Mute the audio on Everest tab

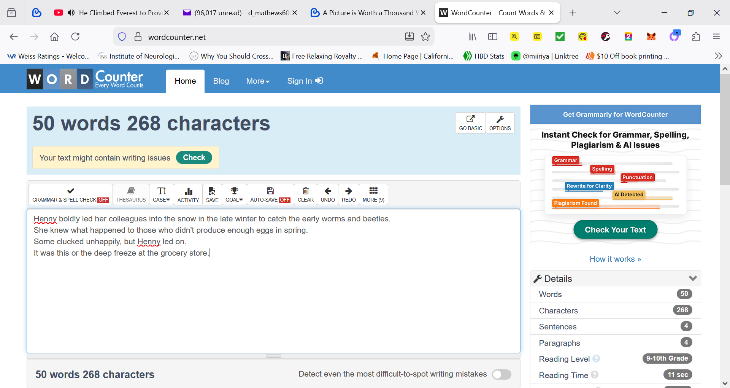(x=71, y=13)
